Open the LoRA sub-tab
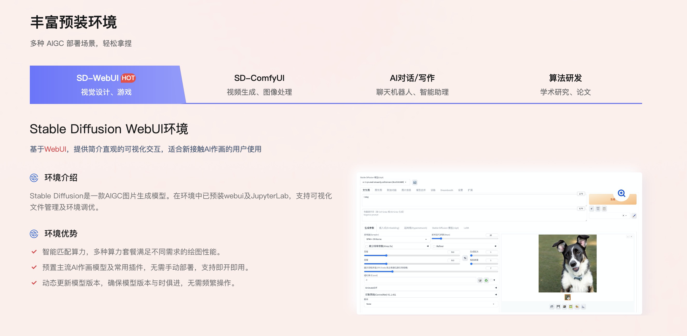This screenshot has height=336, width=687. 466,228
